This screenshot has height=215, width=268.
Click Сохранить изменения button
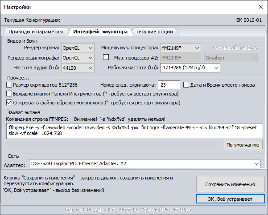[x=229, y=184]
